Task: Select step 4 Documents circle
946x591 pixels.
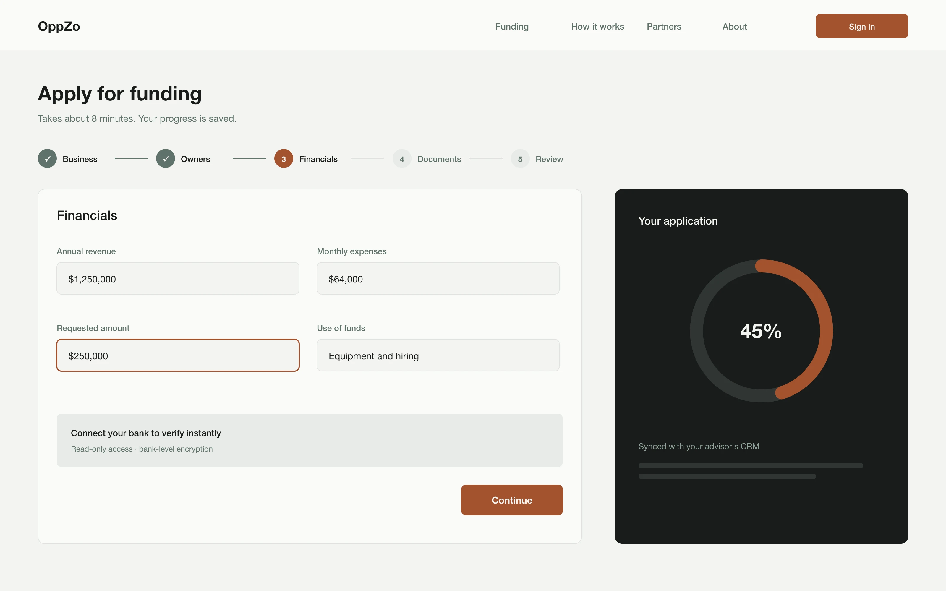Action: pos(402,159)
